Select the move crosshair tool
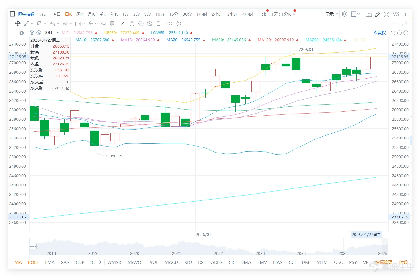The height and width of the screenshot is (277, 420). 18,24
